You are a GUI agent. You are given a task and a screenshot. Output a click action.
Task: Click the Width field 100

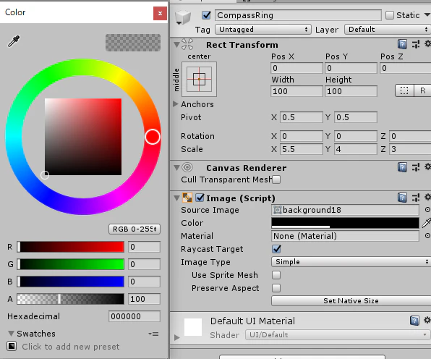coord(296,91)
